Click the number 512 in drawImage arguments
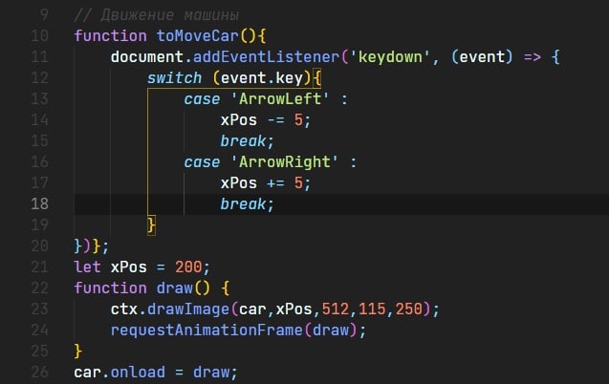The image size is (609, 384). [336, 309]
